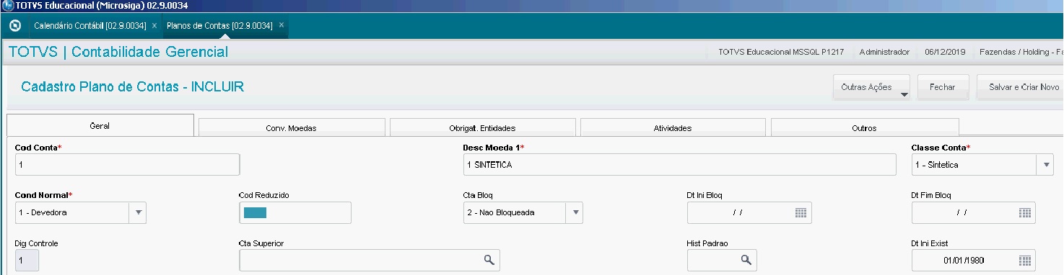Click the Cod Reduzido input field
The width and height of the screenshot is (1064, 275).
coord(295,213)
